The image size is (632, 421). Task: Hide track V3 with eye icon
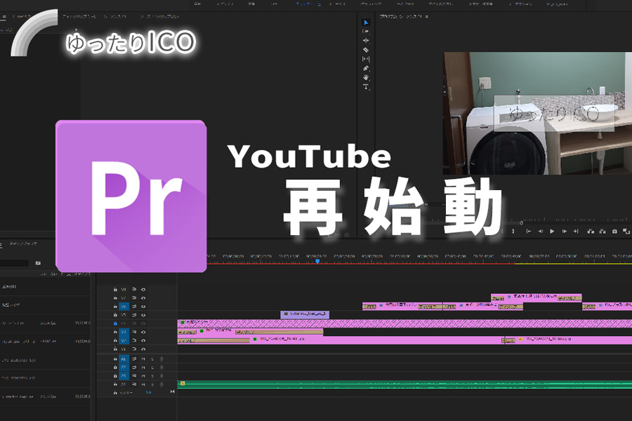click(x=143, y=332)
